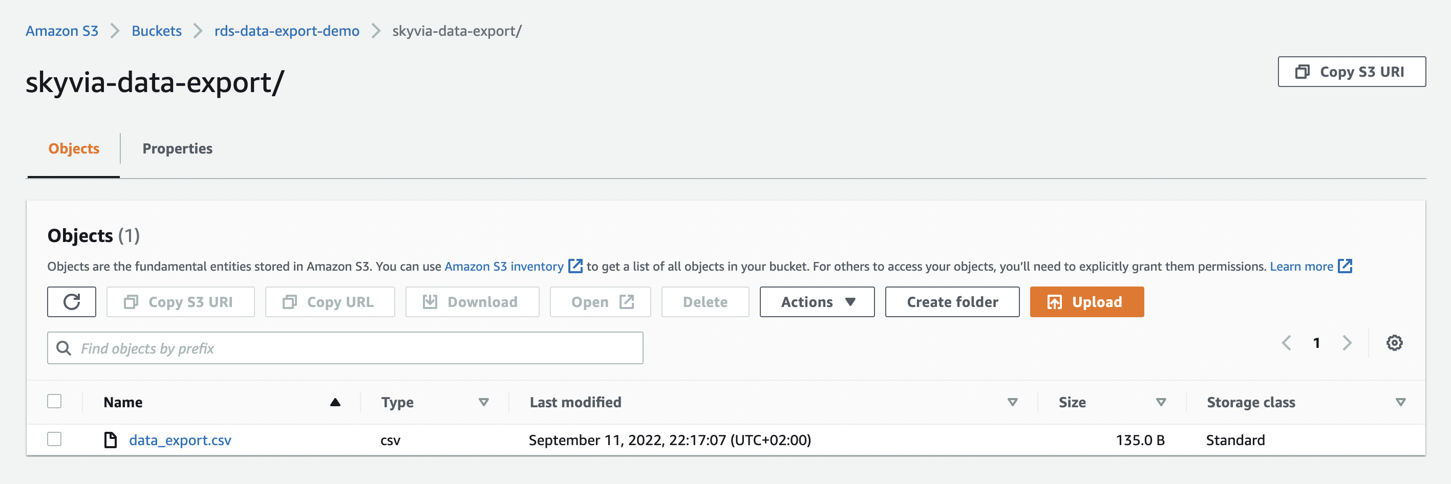Click external link icon after Learn more
This screenshot has width=1451, height=484.
pyautogui.click(x=1345, y=266)
